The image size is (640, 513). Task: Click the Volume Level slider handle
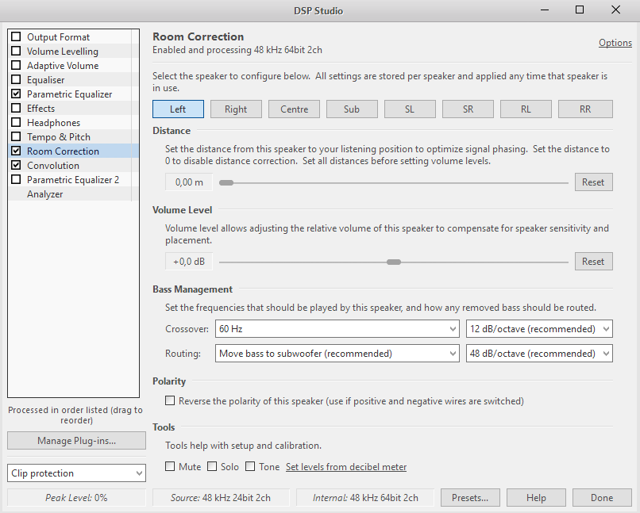[x=394, y=262]
